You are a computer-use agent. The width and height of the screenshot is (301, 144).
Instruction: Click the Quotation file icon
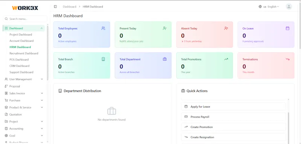pos(6,114)
